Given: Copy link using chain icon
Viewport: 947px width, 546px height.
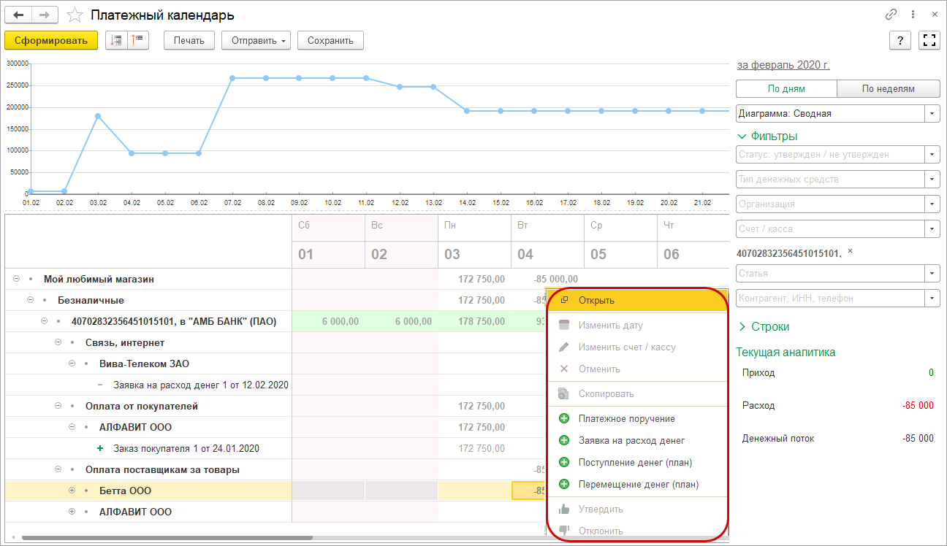Looking at the screenshot, I should [891, 15].
